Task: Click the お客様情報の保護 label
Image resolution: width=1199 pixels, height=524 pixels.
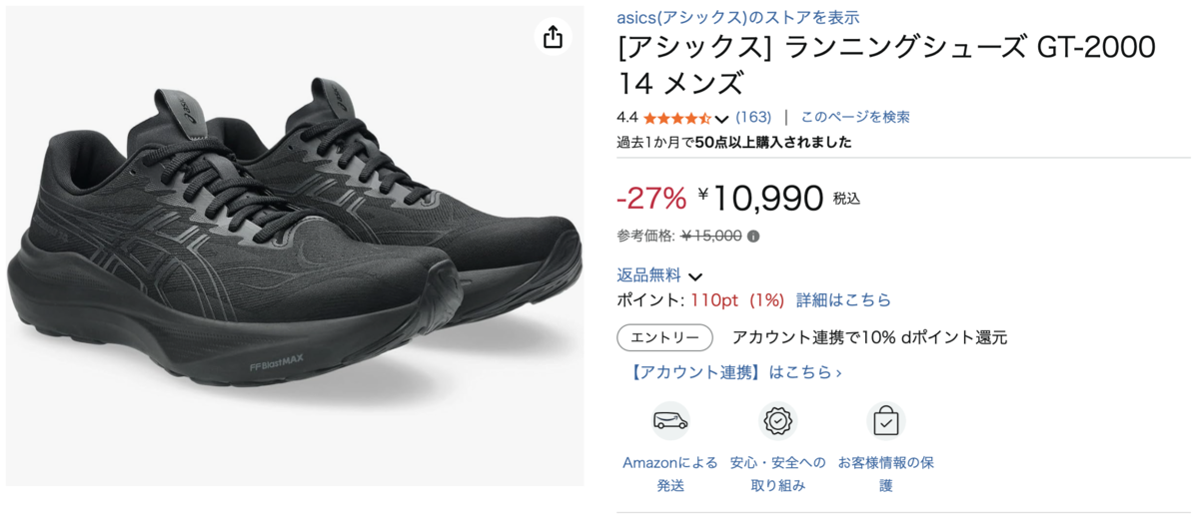Action: click(885, 474)
